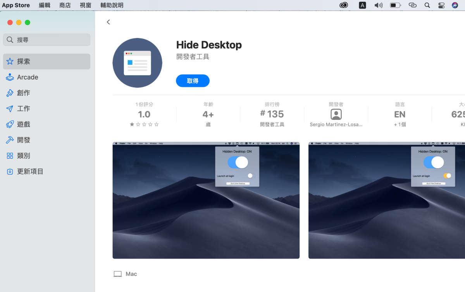Viewport: 465px width, 292px height.
Task: Click the link icon in menu bar
Action: pos(412,5)
